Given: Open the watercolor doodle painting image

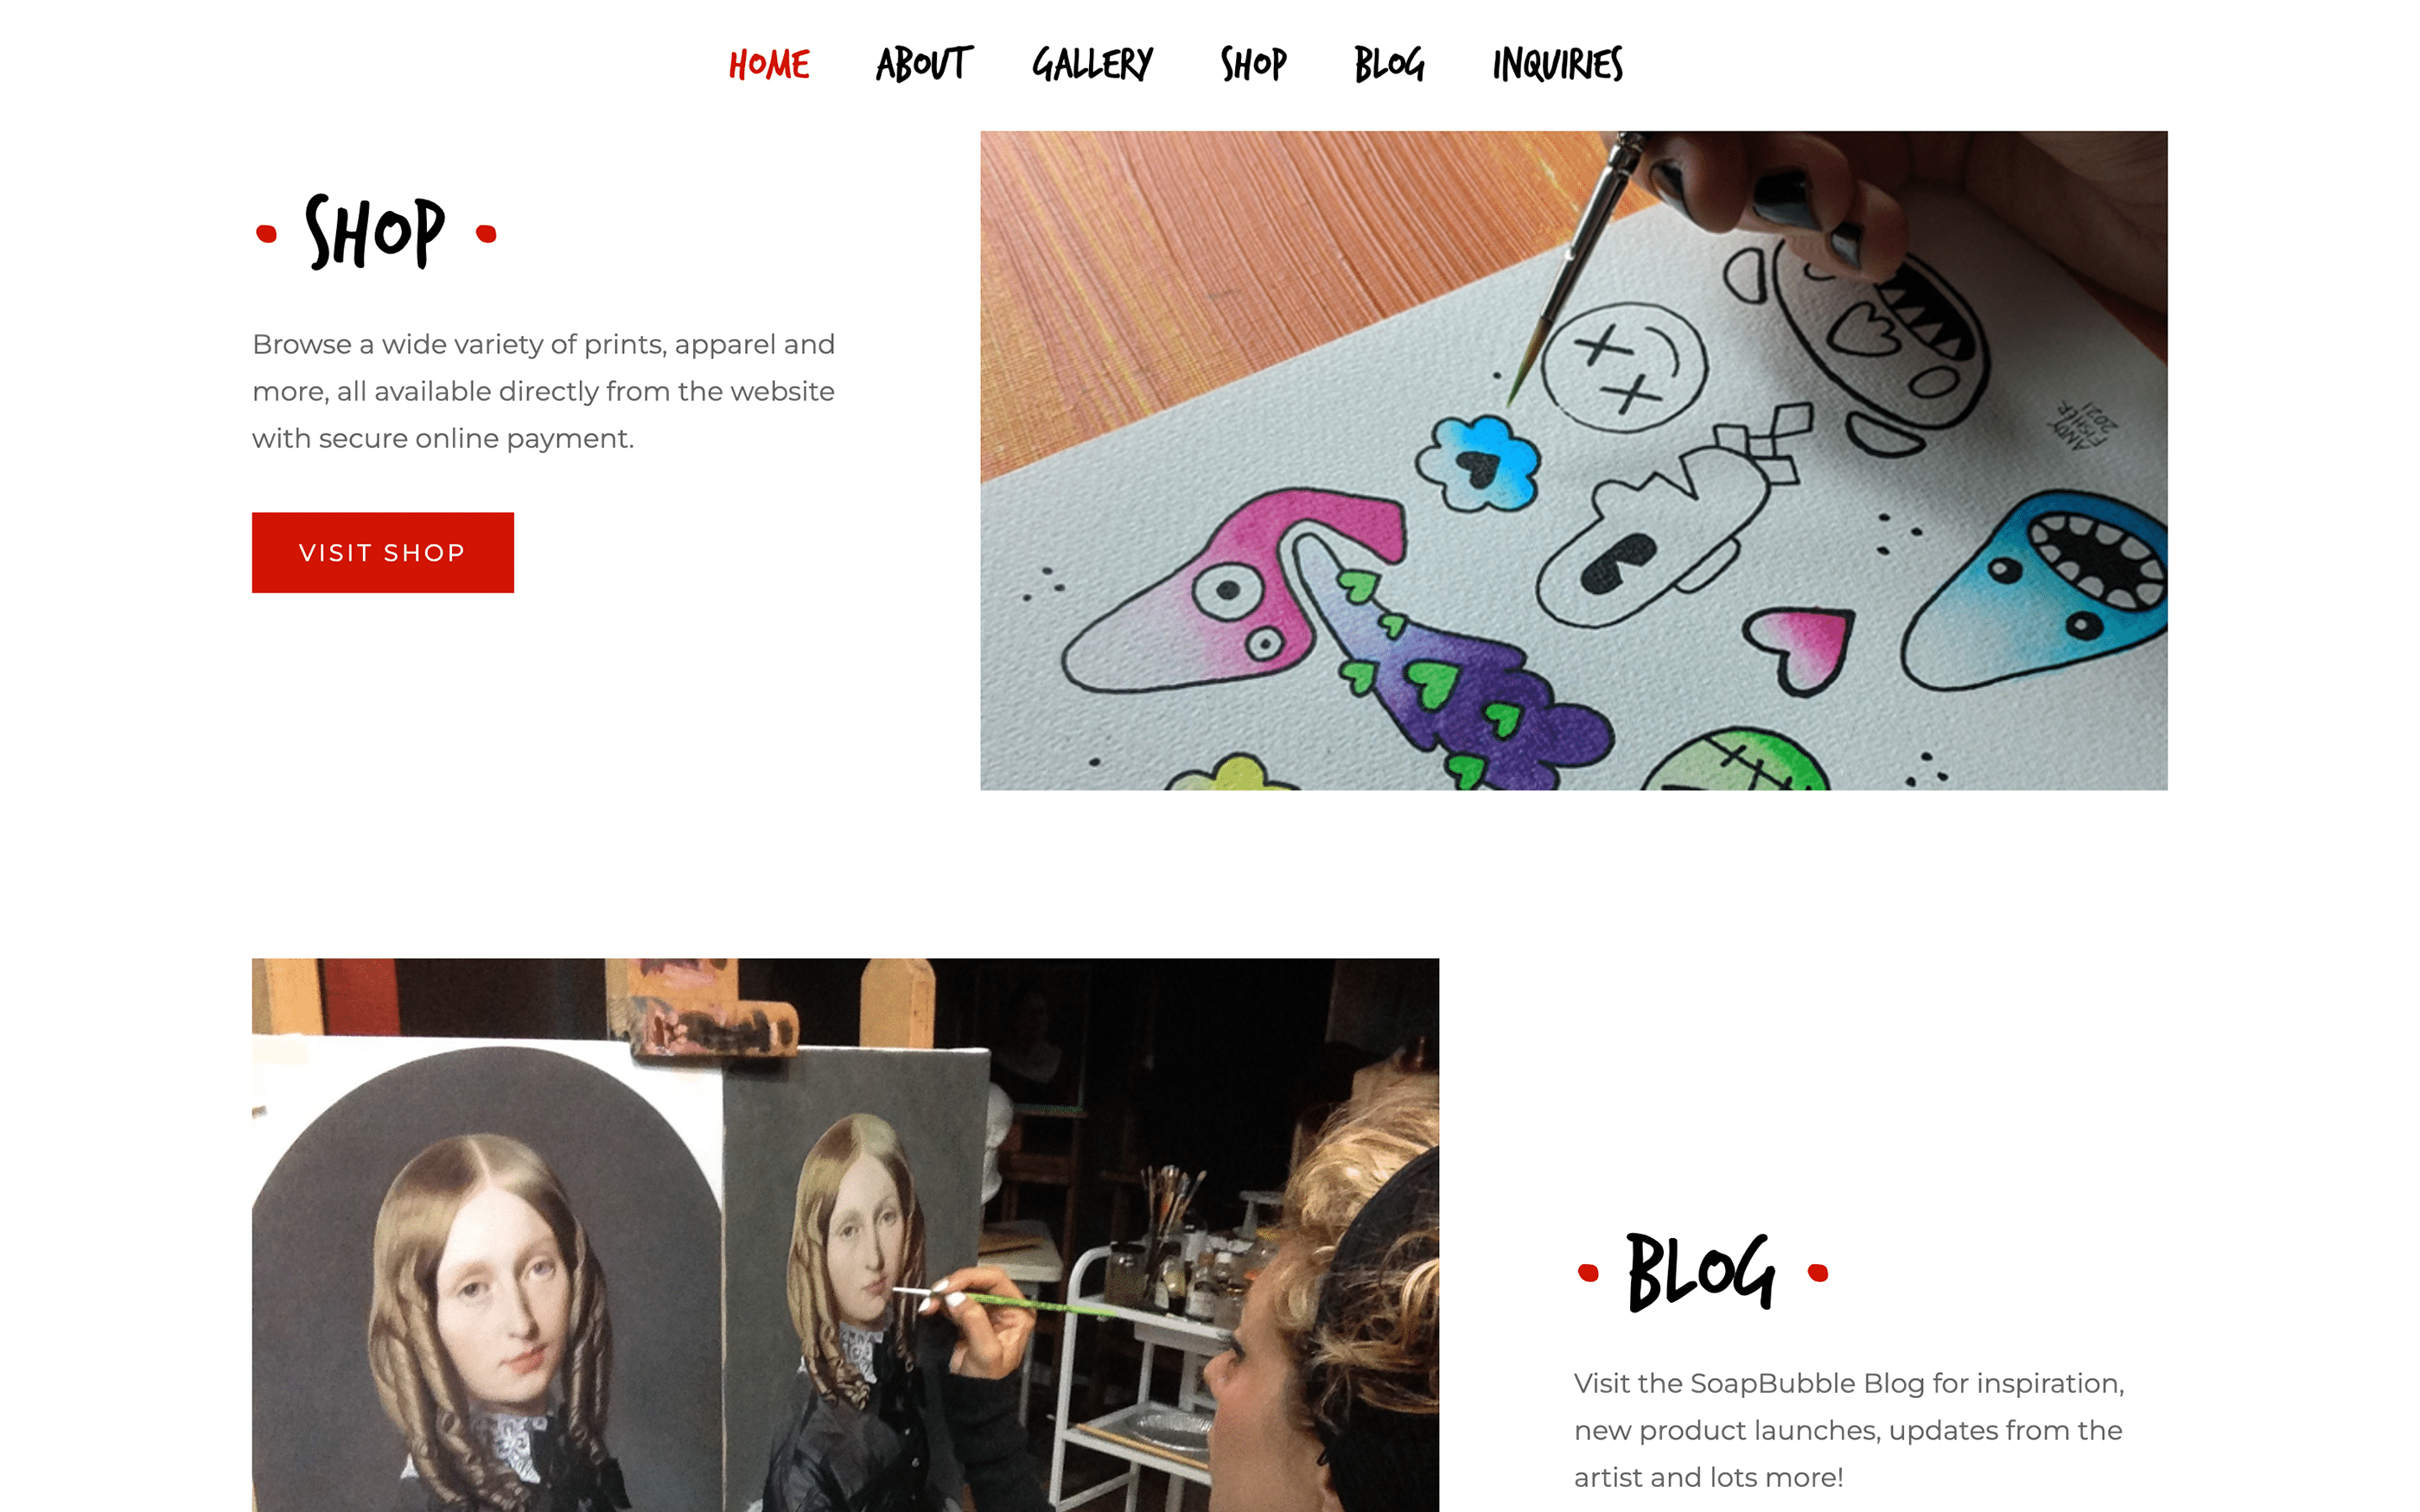Looking at the screenshot, I should pyautogui.click(x=1573, y=461).
